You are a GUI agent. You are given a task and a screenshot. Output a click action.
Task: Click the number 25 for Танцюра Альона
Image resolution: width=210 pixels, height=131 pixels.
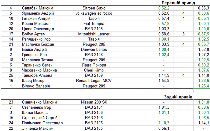[11, 75]
